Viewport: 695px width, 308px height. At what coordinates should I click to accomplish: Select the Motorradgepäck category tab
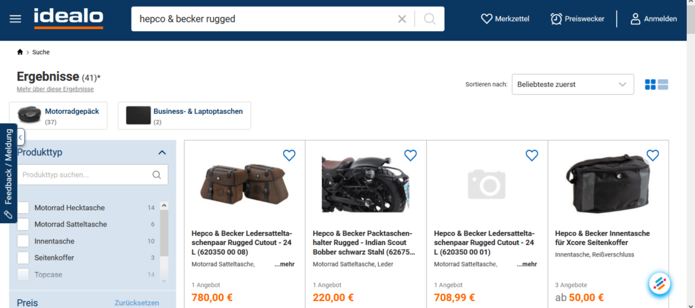coord(58,115)
